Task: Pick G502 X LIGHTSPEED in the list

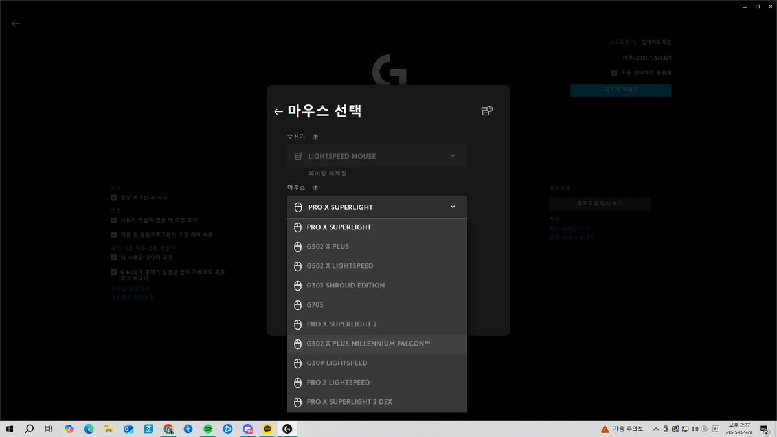Action: 377,266
